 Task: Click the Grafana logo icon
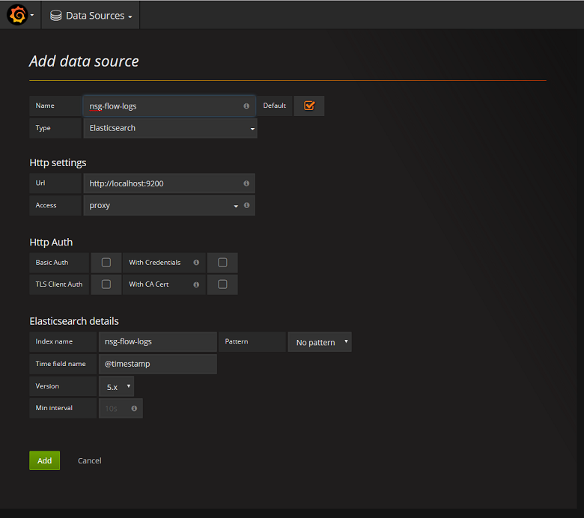pyautogui.click(x=16, y=15)
